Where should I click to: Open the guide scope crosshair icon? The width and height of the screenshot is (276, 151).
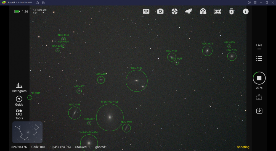coord(174,11)
